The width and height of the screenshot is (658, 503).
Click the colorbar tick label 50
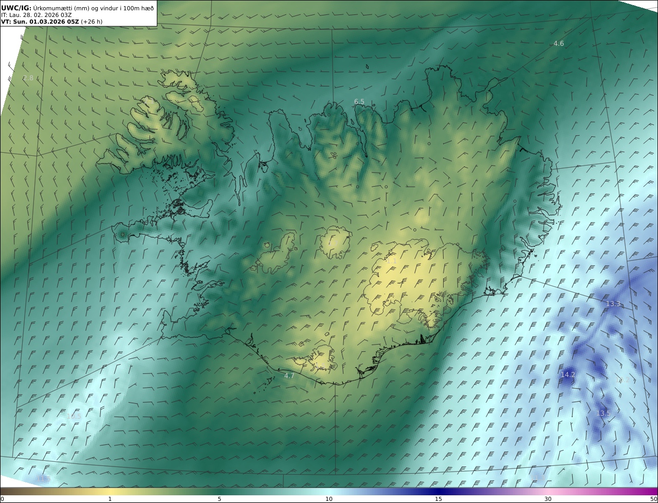[654, 499]
